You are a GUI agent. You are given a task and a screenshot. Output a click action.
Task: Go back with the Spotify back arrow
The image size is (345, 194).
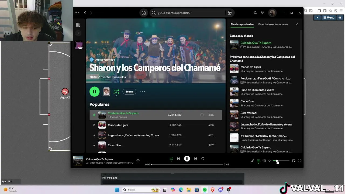pos(85,13)
